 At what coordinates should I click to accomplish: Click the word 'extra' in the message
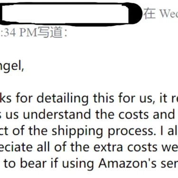click(x=108, y=147)
